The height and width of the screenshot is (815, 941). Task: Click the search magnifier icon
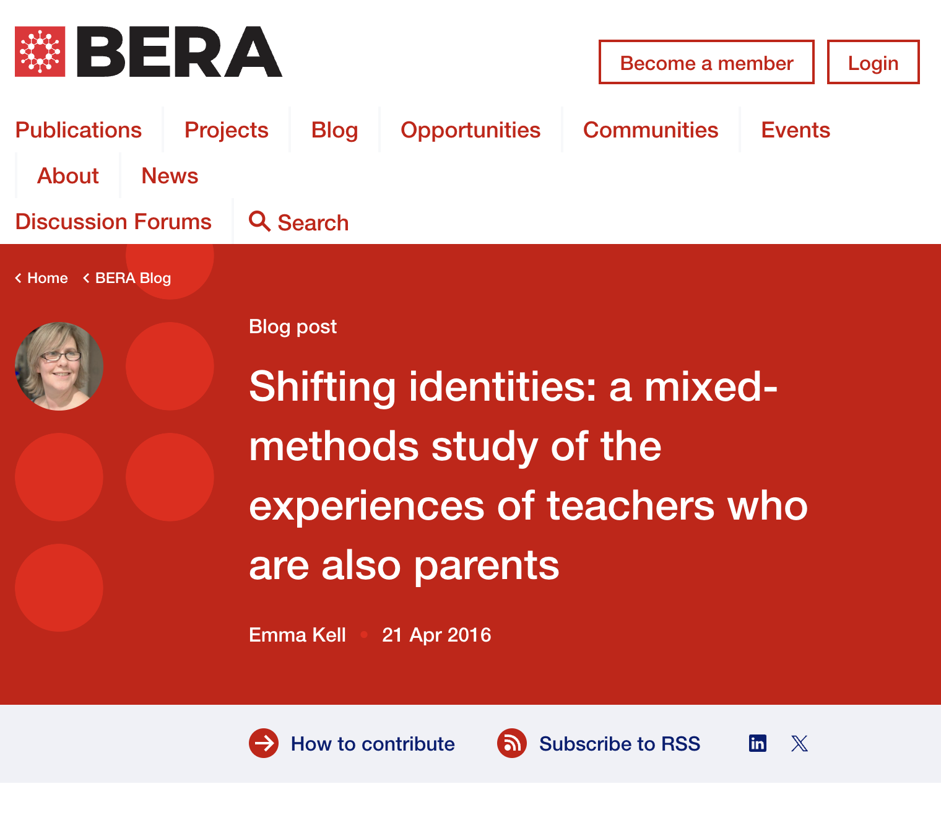(x=259, y=221)
